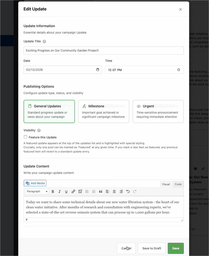Viewport: 209px width, 256px height.
Task: Click into the Update Title field
Action: point(103,50)
